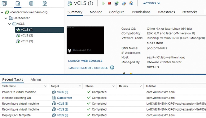Open the ACTIONS dropdown menu

pyautogui.click(x=151, y=3)
